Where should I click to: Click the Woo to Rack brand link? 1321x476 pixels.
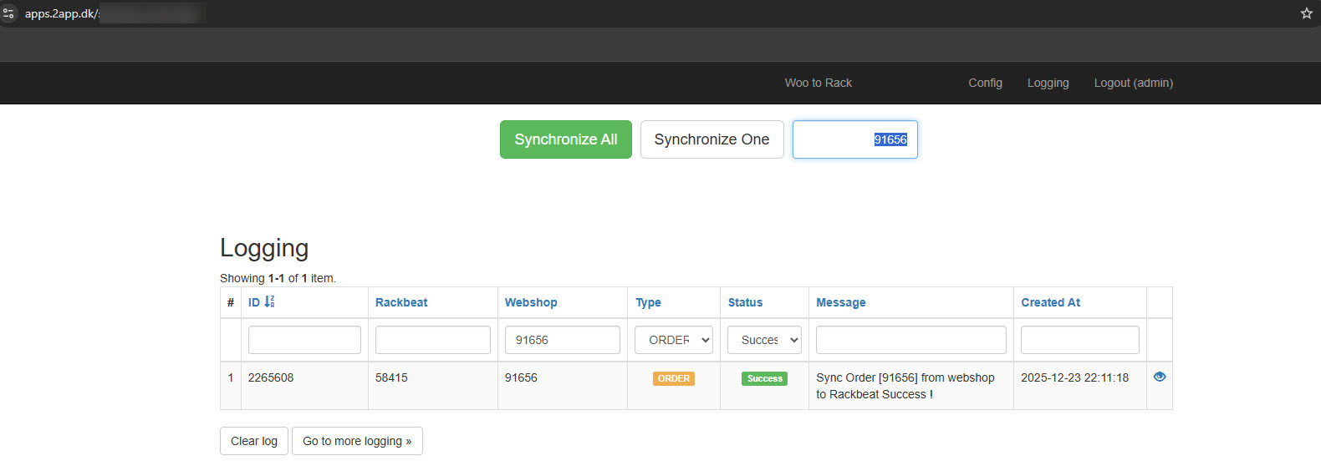point(818,83)
